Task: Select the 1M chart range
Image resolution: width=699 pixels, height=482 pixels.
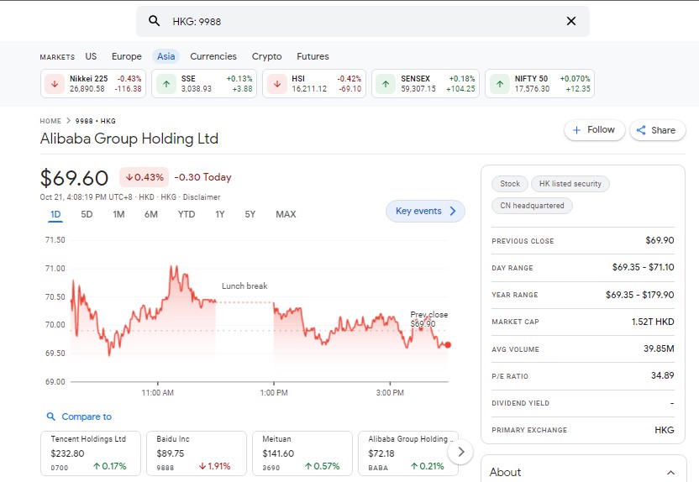Action: tap(118, 214)
